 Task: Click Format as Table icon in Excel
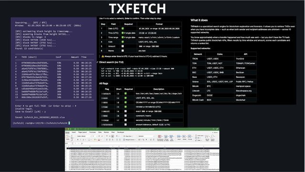(166, 136)
